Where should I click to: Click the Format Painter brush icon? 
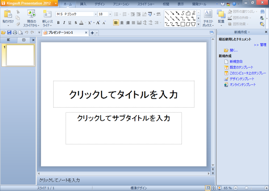click(x=18, y=24)
